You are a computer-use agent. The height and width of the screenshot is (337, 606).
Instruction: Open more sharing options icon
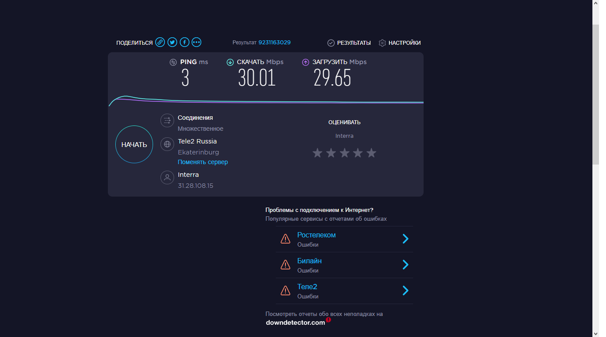tap(196, 43)
